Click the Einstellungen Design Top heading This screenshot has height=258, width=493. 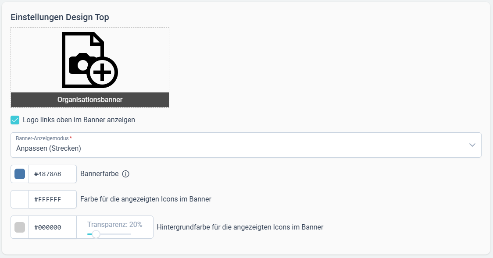tap(60, 17)
